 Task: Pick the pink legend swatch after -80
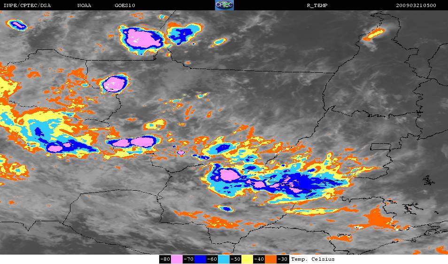click(x=177, y=259)
